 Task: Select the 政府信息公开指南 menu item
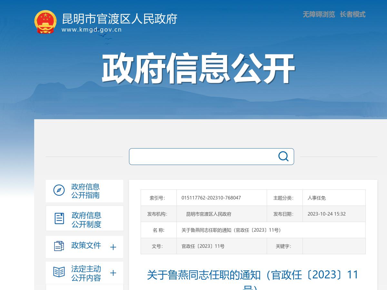(x=85, y=191)
